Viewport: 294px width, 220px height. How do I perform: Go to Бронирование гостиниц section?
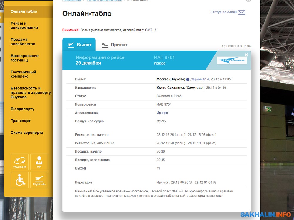pos(24,58)
